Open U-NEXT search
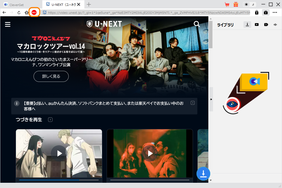The width and height of the screenshot is (282, 188). [197, 24]
